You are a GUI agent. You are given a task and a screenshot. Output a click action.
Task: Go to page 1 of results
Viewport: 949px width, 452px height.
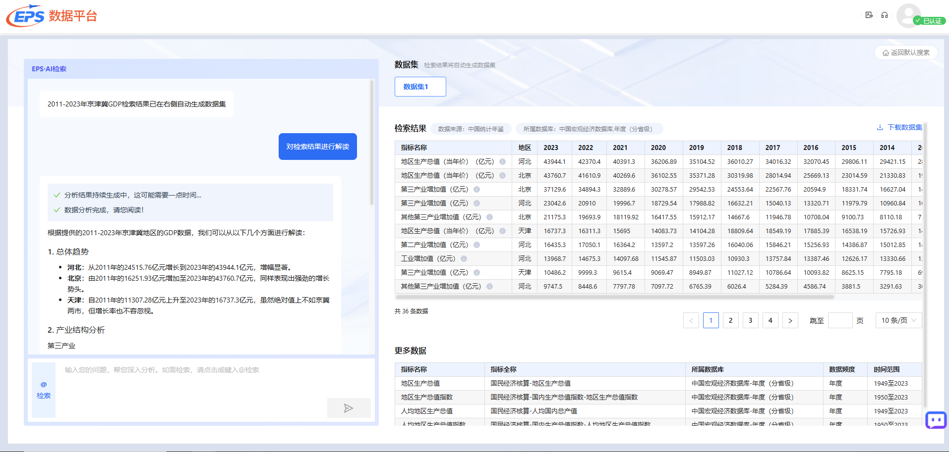(711, 320)
